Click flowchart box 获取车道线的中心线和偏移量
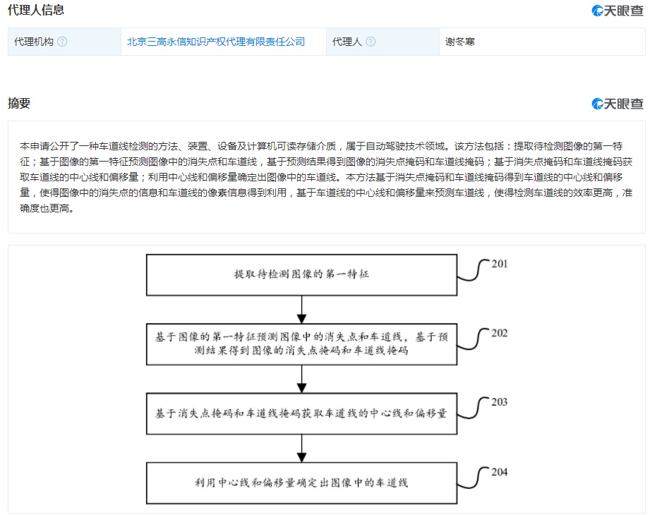The height and width of the screenshot is (515, 650). click(301, 413)
